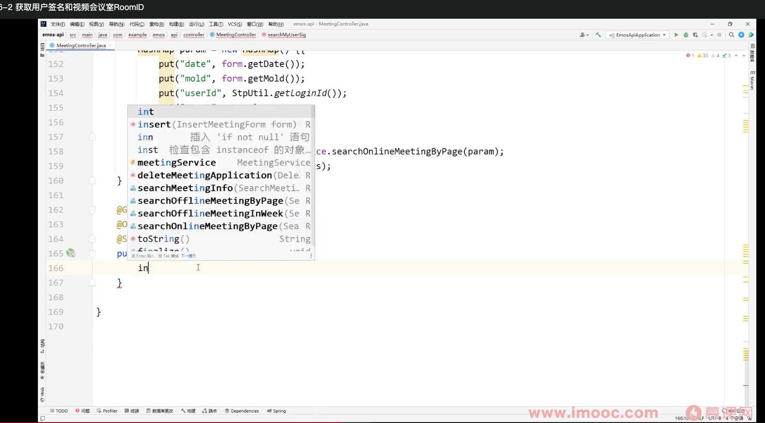Open the VCS(S) menu
The image size is (765, 423).
click(x=235, y=24)
